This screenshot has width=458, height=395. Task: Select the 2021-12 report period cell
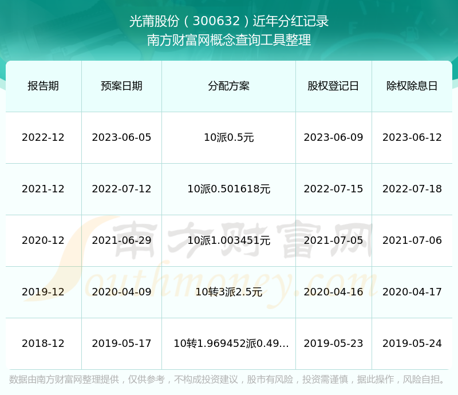pyautogui.click(x=43, y=189)
